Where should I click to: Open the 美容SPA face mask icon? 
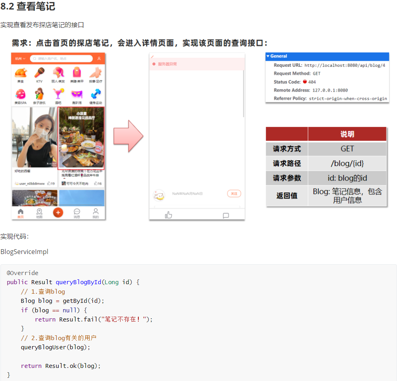20,94
